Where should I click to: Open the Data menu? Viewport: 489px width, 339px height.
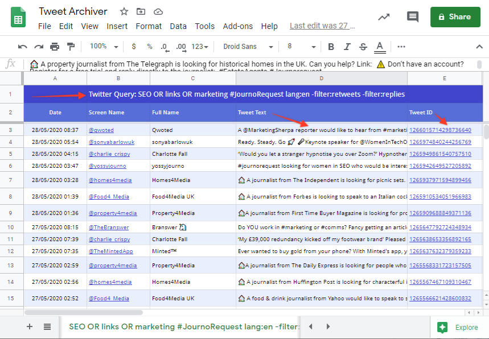coord(178,26)
